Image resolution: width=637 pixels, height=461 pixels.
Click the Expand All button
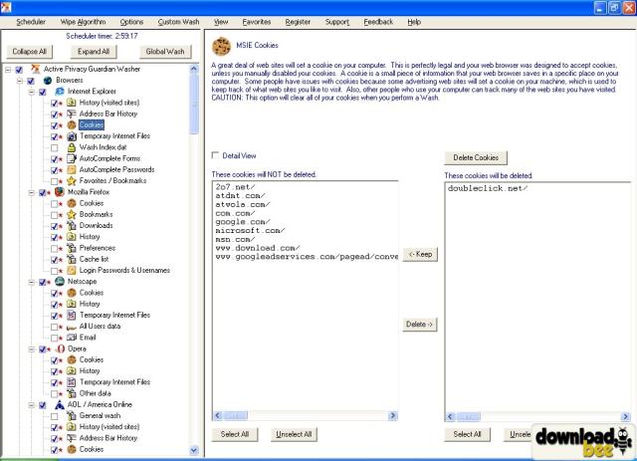94,52
